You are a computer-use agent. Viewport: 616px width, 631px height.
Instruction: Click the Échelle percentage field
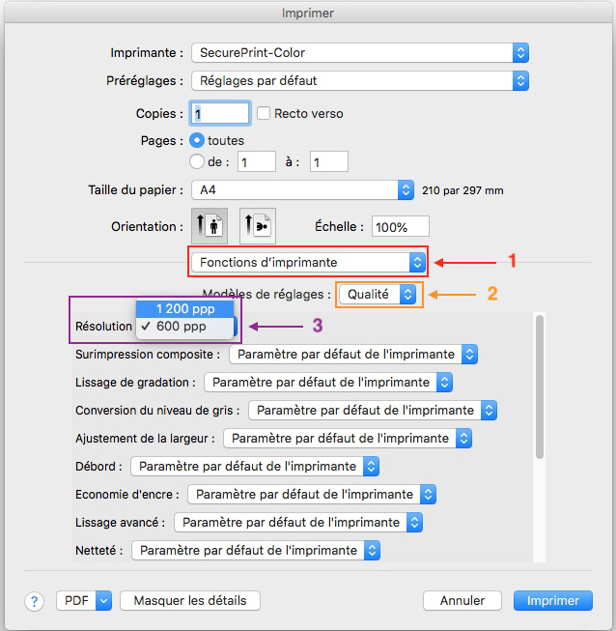point(402,227)
